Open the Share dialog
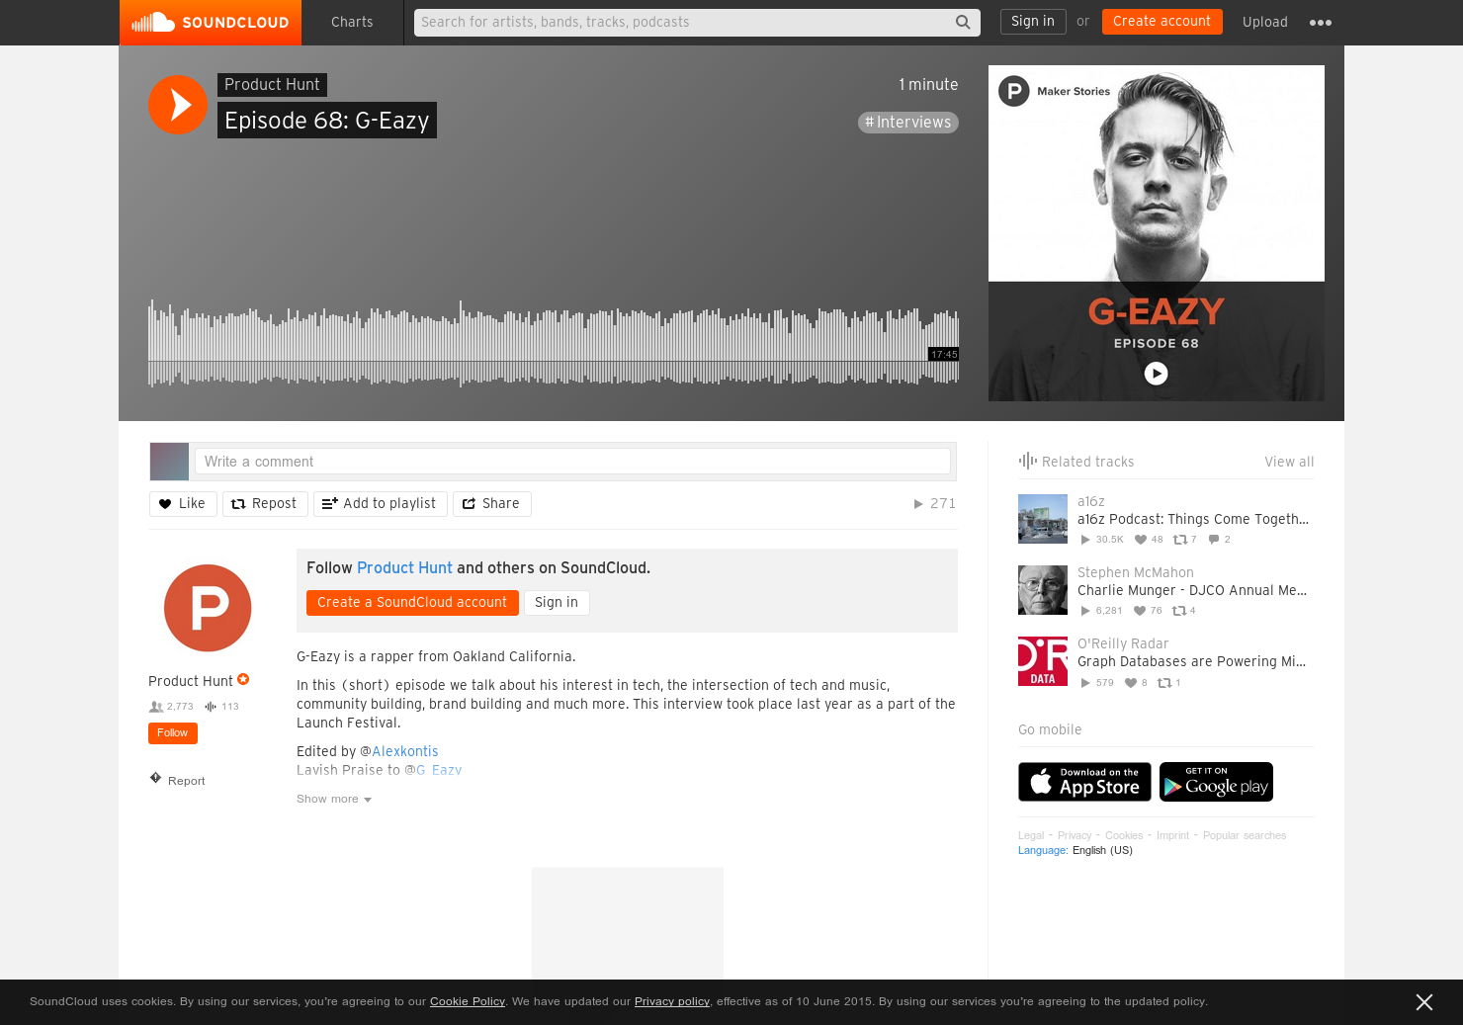The image size is (1463, 1025). (492, 504)
